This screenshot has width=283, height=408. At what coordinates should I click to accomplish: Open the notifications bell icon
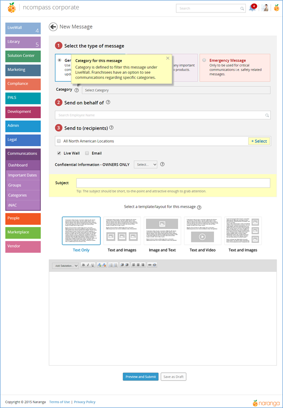(252, 8)
